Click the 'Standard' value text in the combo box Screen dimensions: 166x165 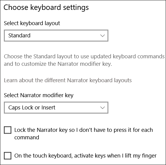pos(19,35)
